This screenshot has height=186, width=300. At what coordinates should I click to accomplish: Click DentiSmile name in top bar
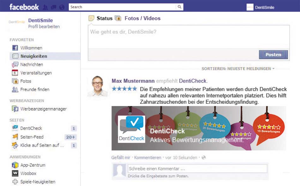pyautogui.click(x=265, y=8)
